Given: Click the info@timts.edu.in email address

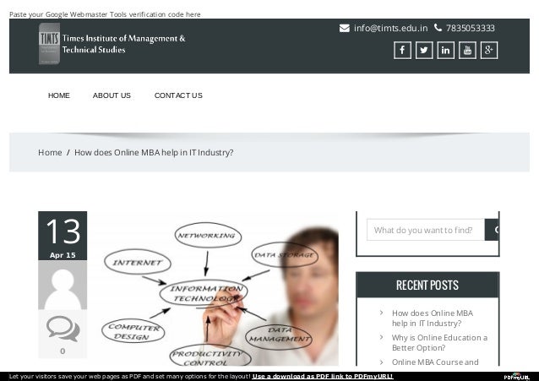Looking at the screenshot, I should click(391, 28).
